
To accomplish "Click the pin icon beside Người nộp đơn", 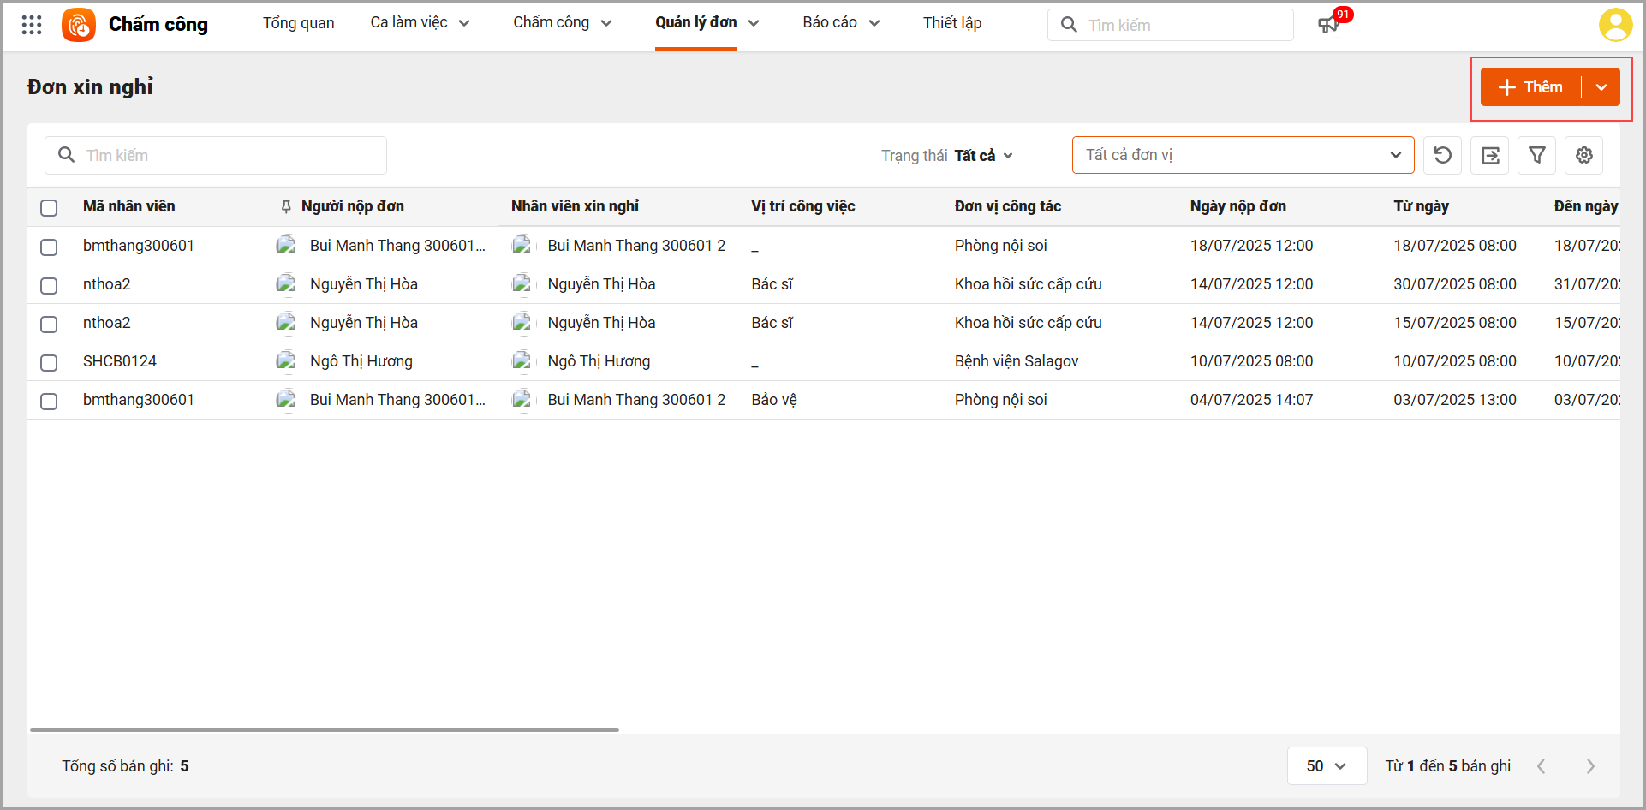I will [x=286, y=206].
